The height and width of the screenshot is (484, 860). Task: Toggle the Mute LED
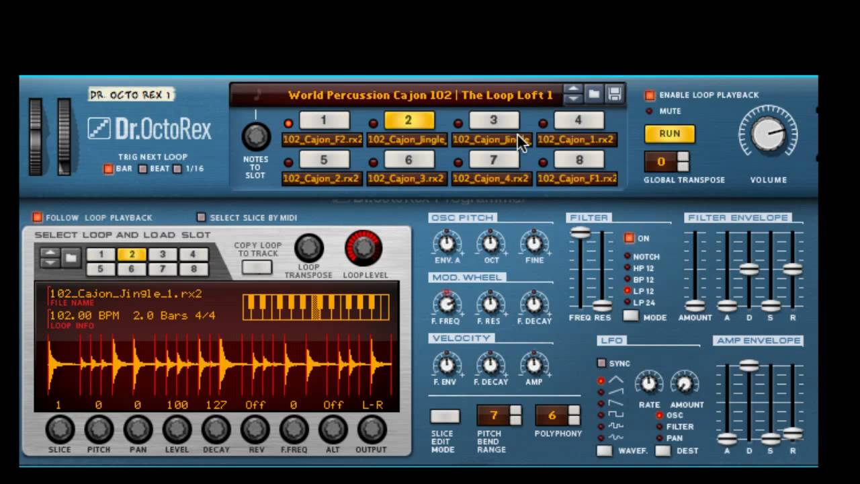tap(650, 111)
